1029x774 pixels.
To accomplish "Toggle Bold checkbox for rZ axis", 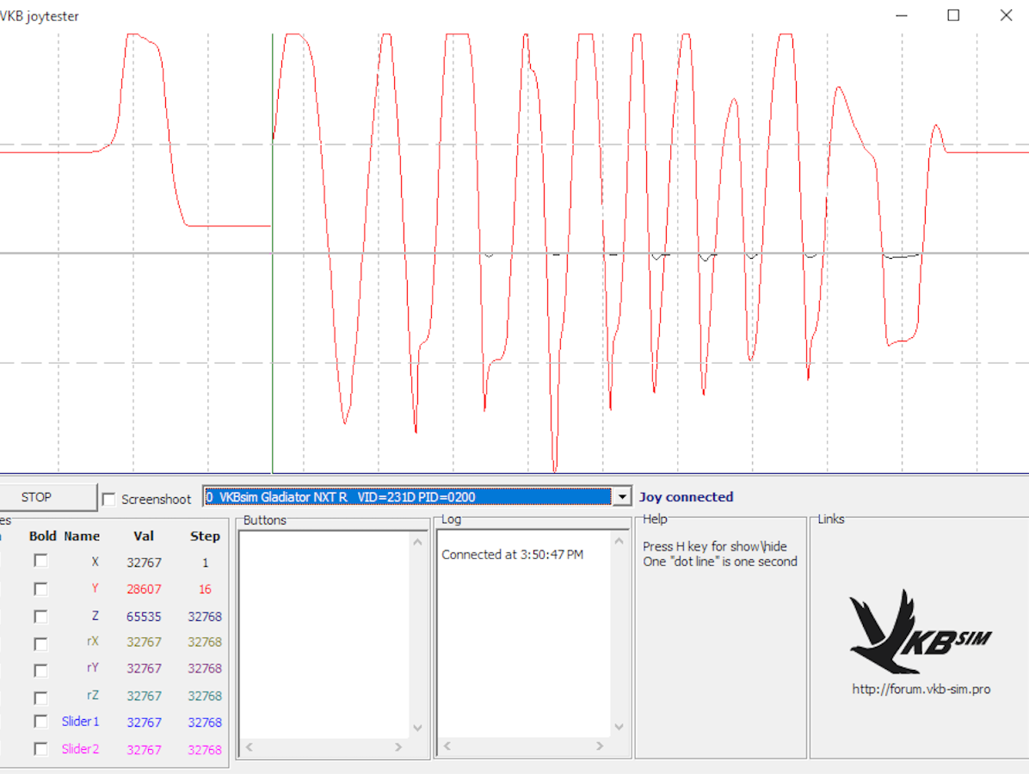I will [x=40, y=697].
